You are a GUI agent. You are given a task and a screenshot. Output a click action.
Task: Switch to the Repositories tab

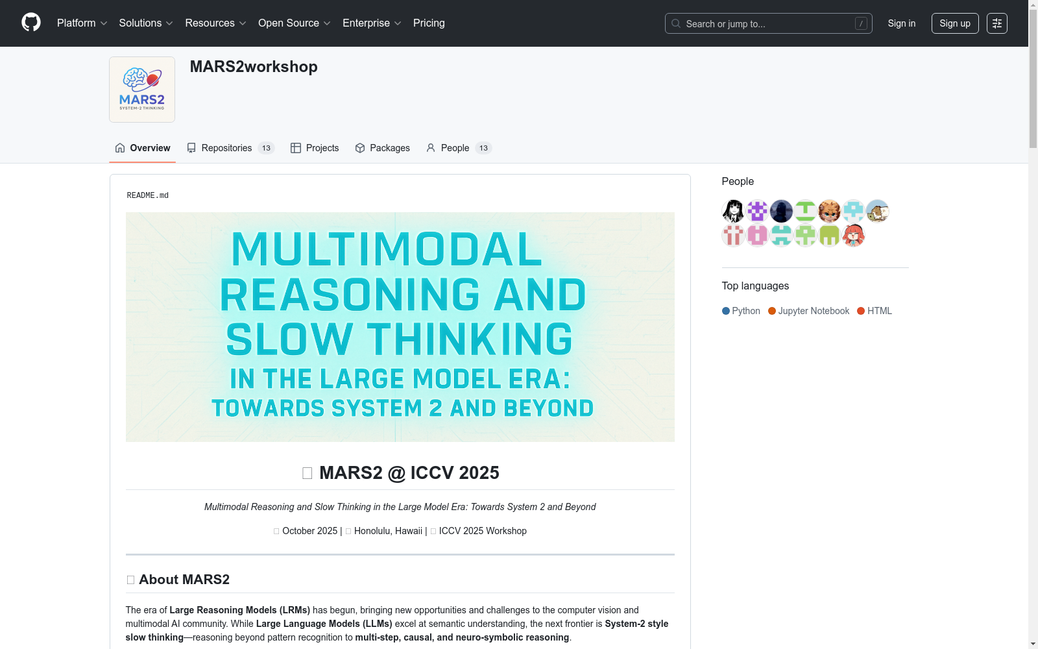(231, 148)
